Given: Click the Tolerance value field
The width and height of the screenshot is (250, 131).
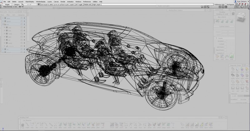Looking at the screenshot, I should tap(234, 96).
